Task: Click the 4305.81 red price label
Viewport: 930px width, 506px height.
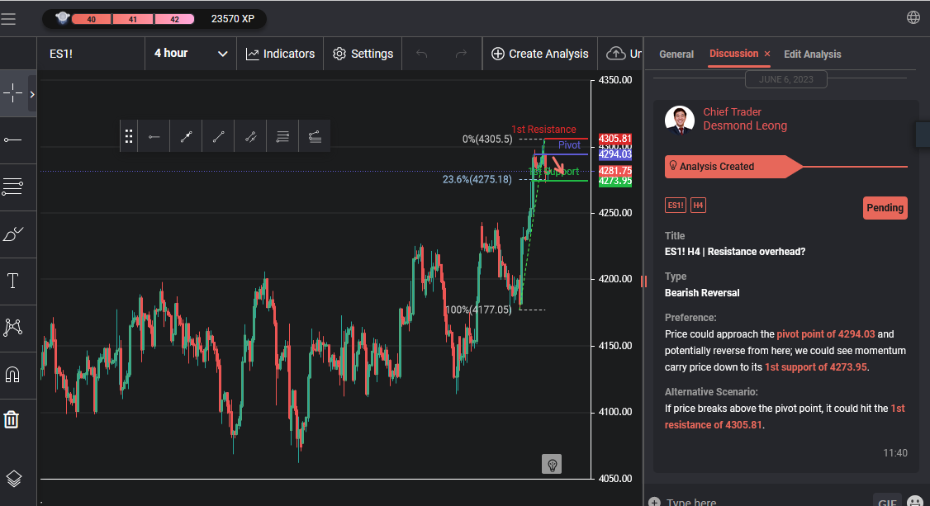Action: pos(615,139)
